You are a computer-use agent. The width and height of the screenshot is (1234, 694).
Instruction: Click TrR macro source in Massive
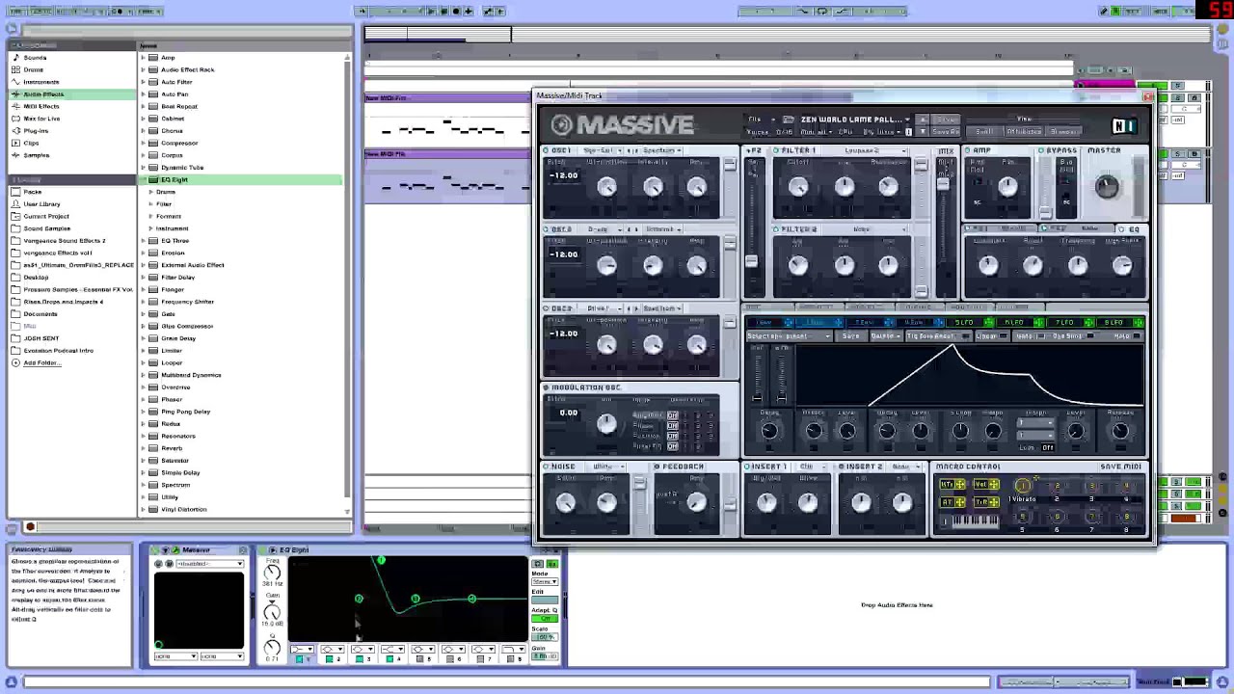[986, 502]
